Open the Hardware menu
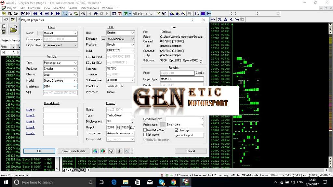 tap(34, 8)
